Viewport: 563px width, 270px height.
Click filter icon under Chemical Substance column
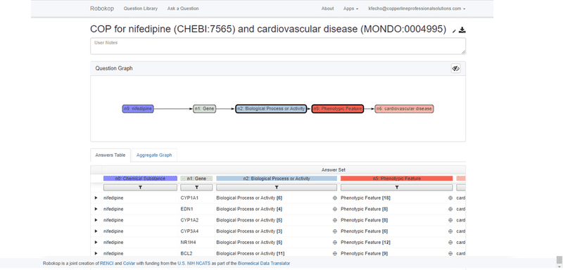click(140, 188)
